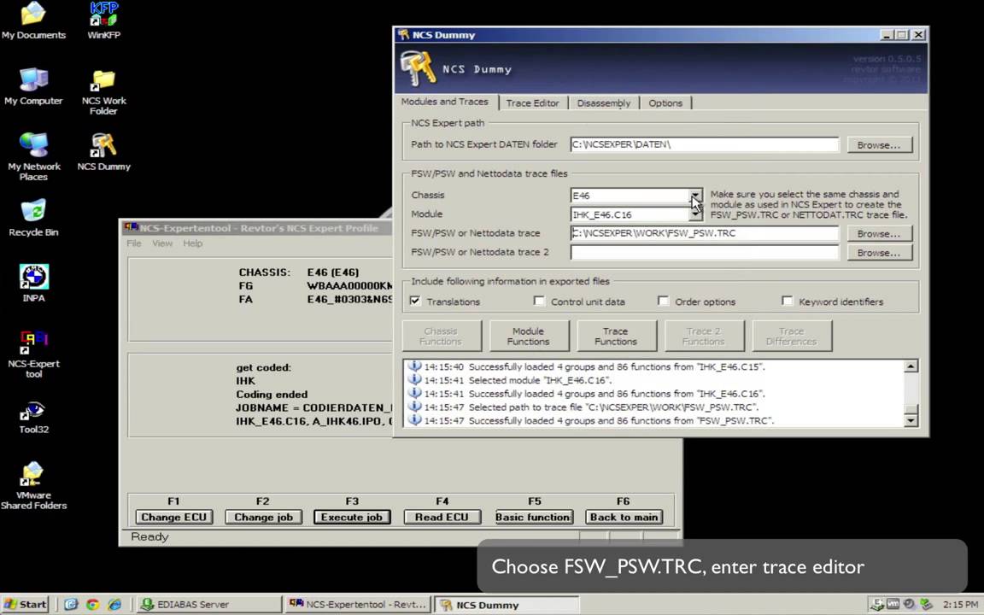Enable the Keyword identifiers checkbox

(787, 302)
